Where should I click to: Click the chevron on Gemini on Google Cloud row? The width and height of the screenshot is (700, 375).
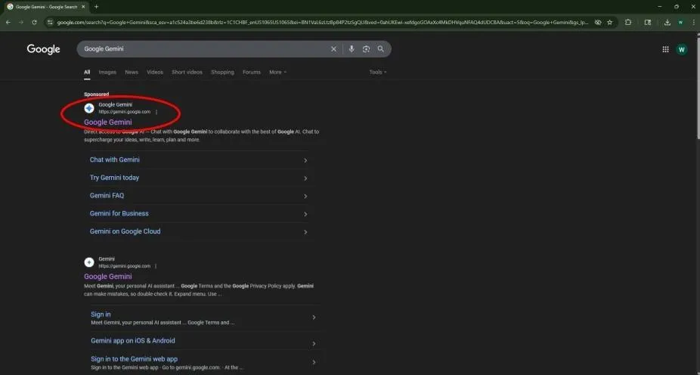pyautogui.click(x=305, y=232)
